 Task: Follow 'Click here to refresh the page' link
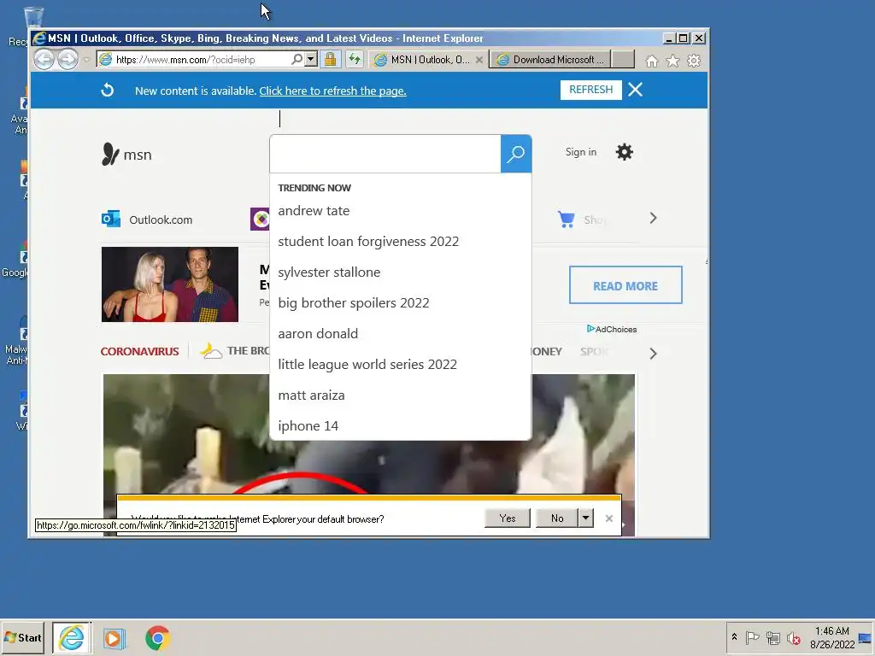[332, 91]
